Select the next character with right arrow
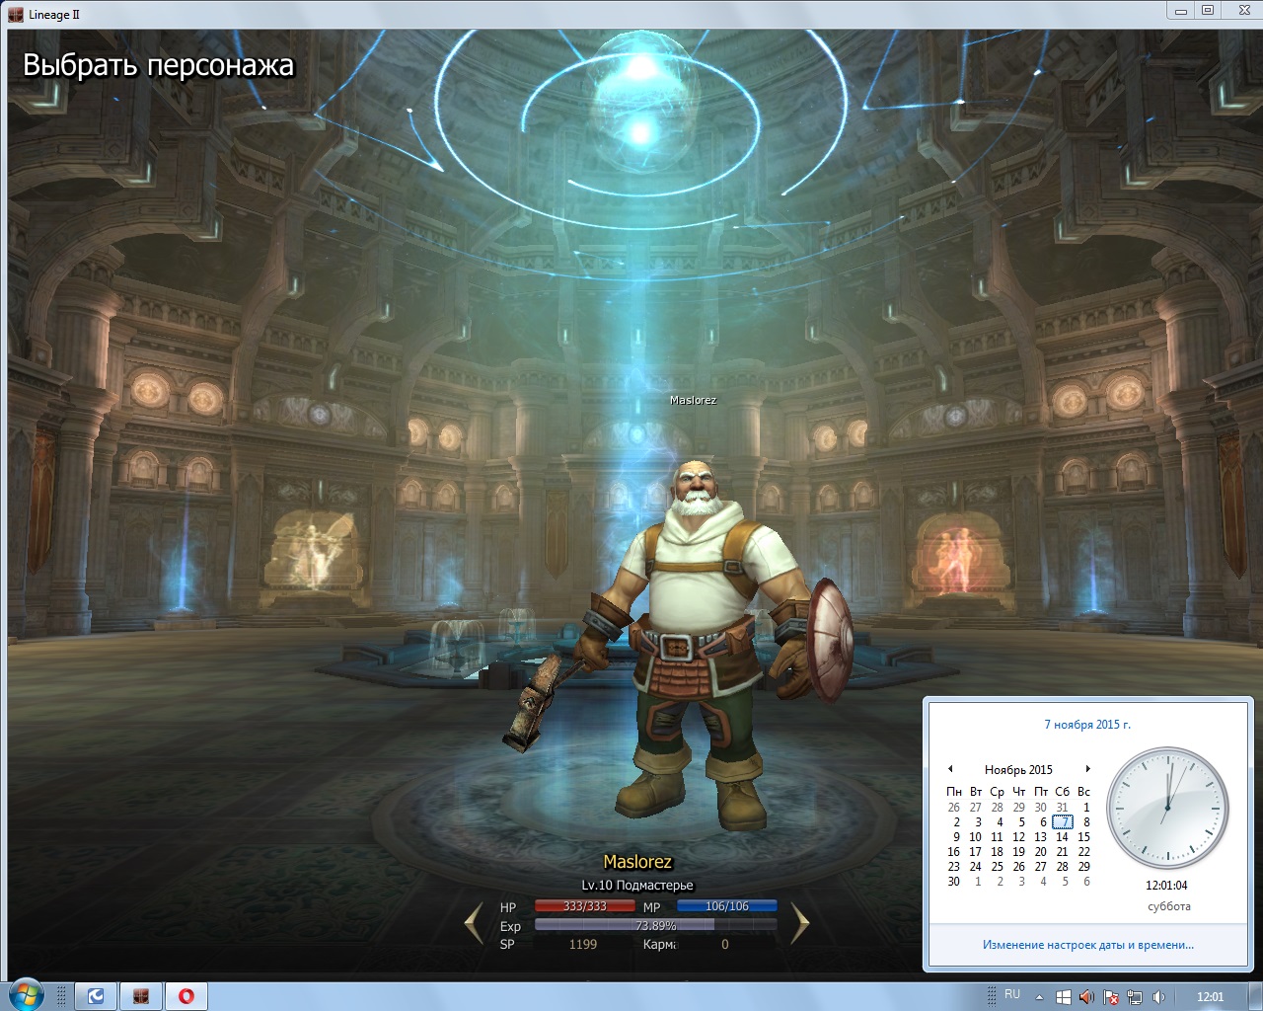Viewport: 1263px width, 1011px height. coord(799,924)
